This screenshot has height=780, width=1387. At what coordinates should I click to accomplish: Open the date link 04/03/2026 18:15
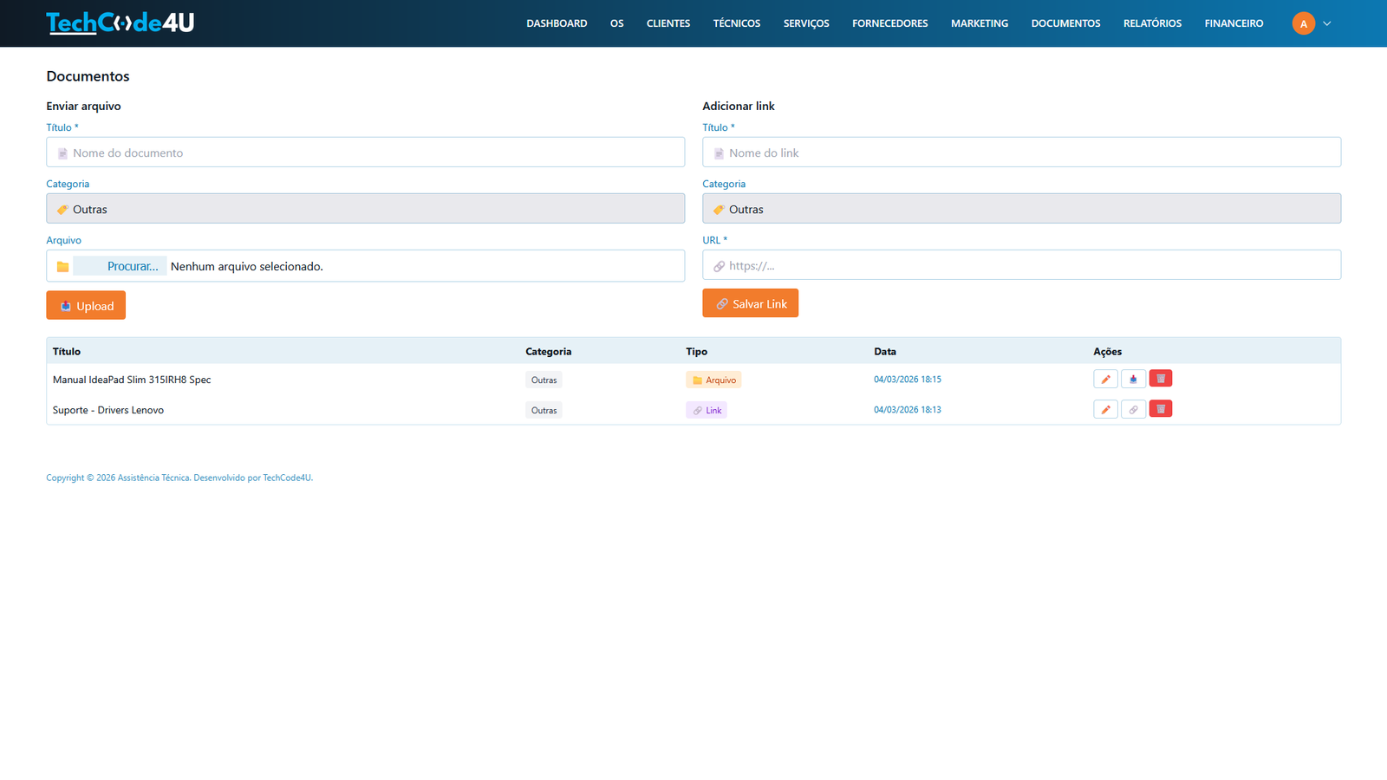[x=907, y=379]
